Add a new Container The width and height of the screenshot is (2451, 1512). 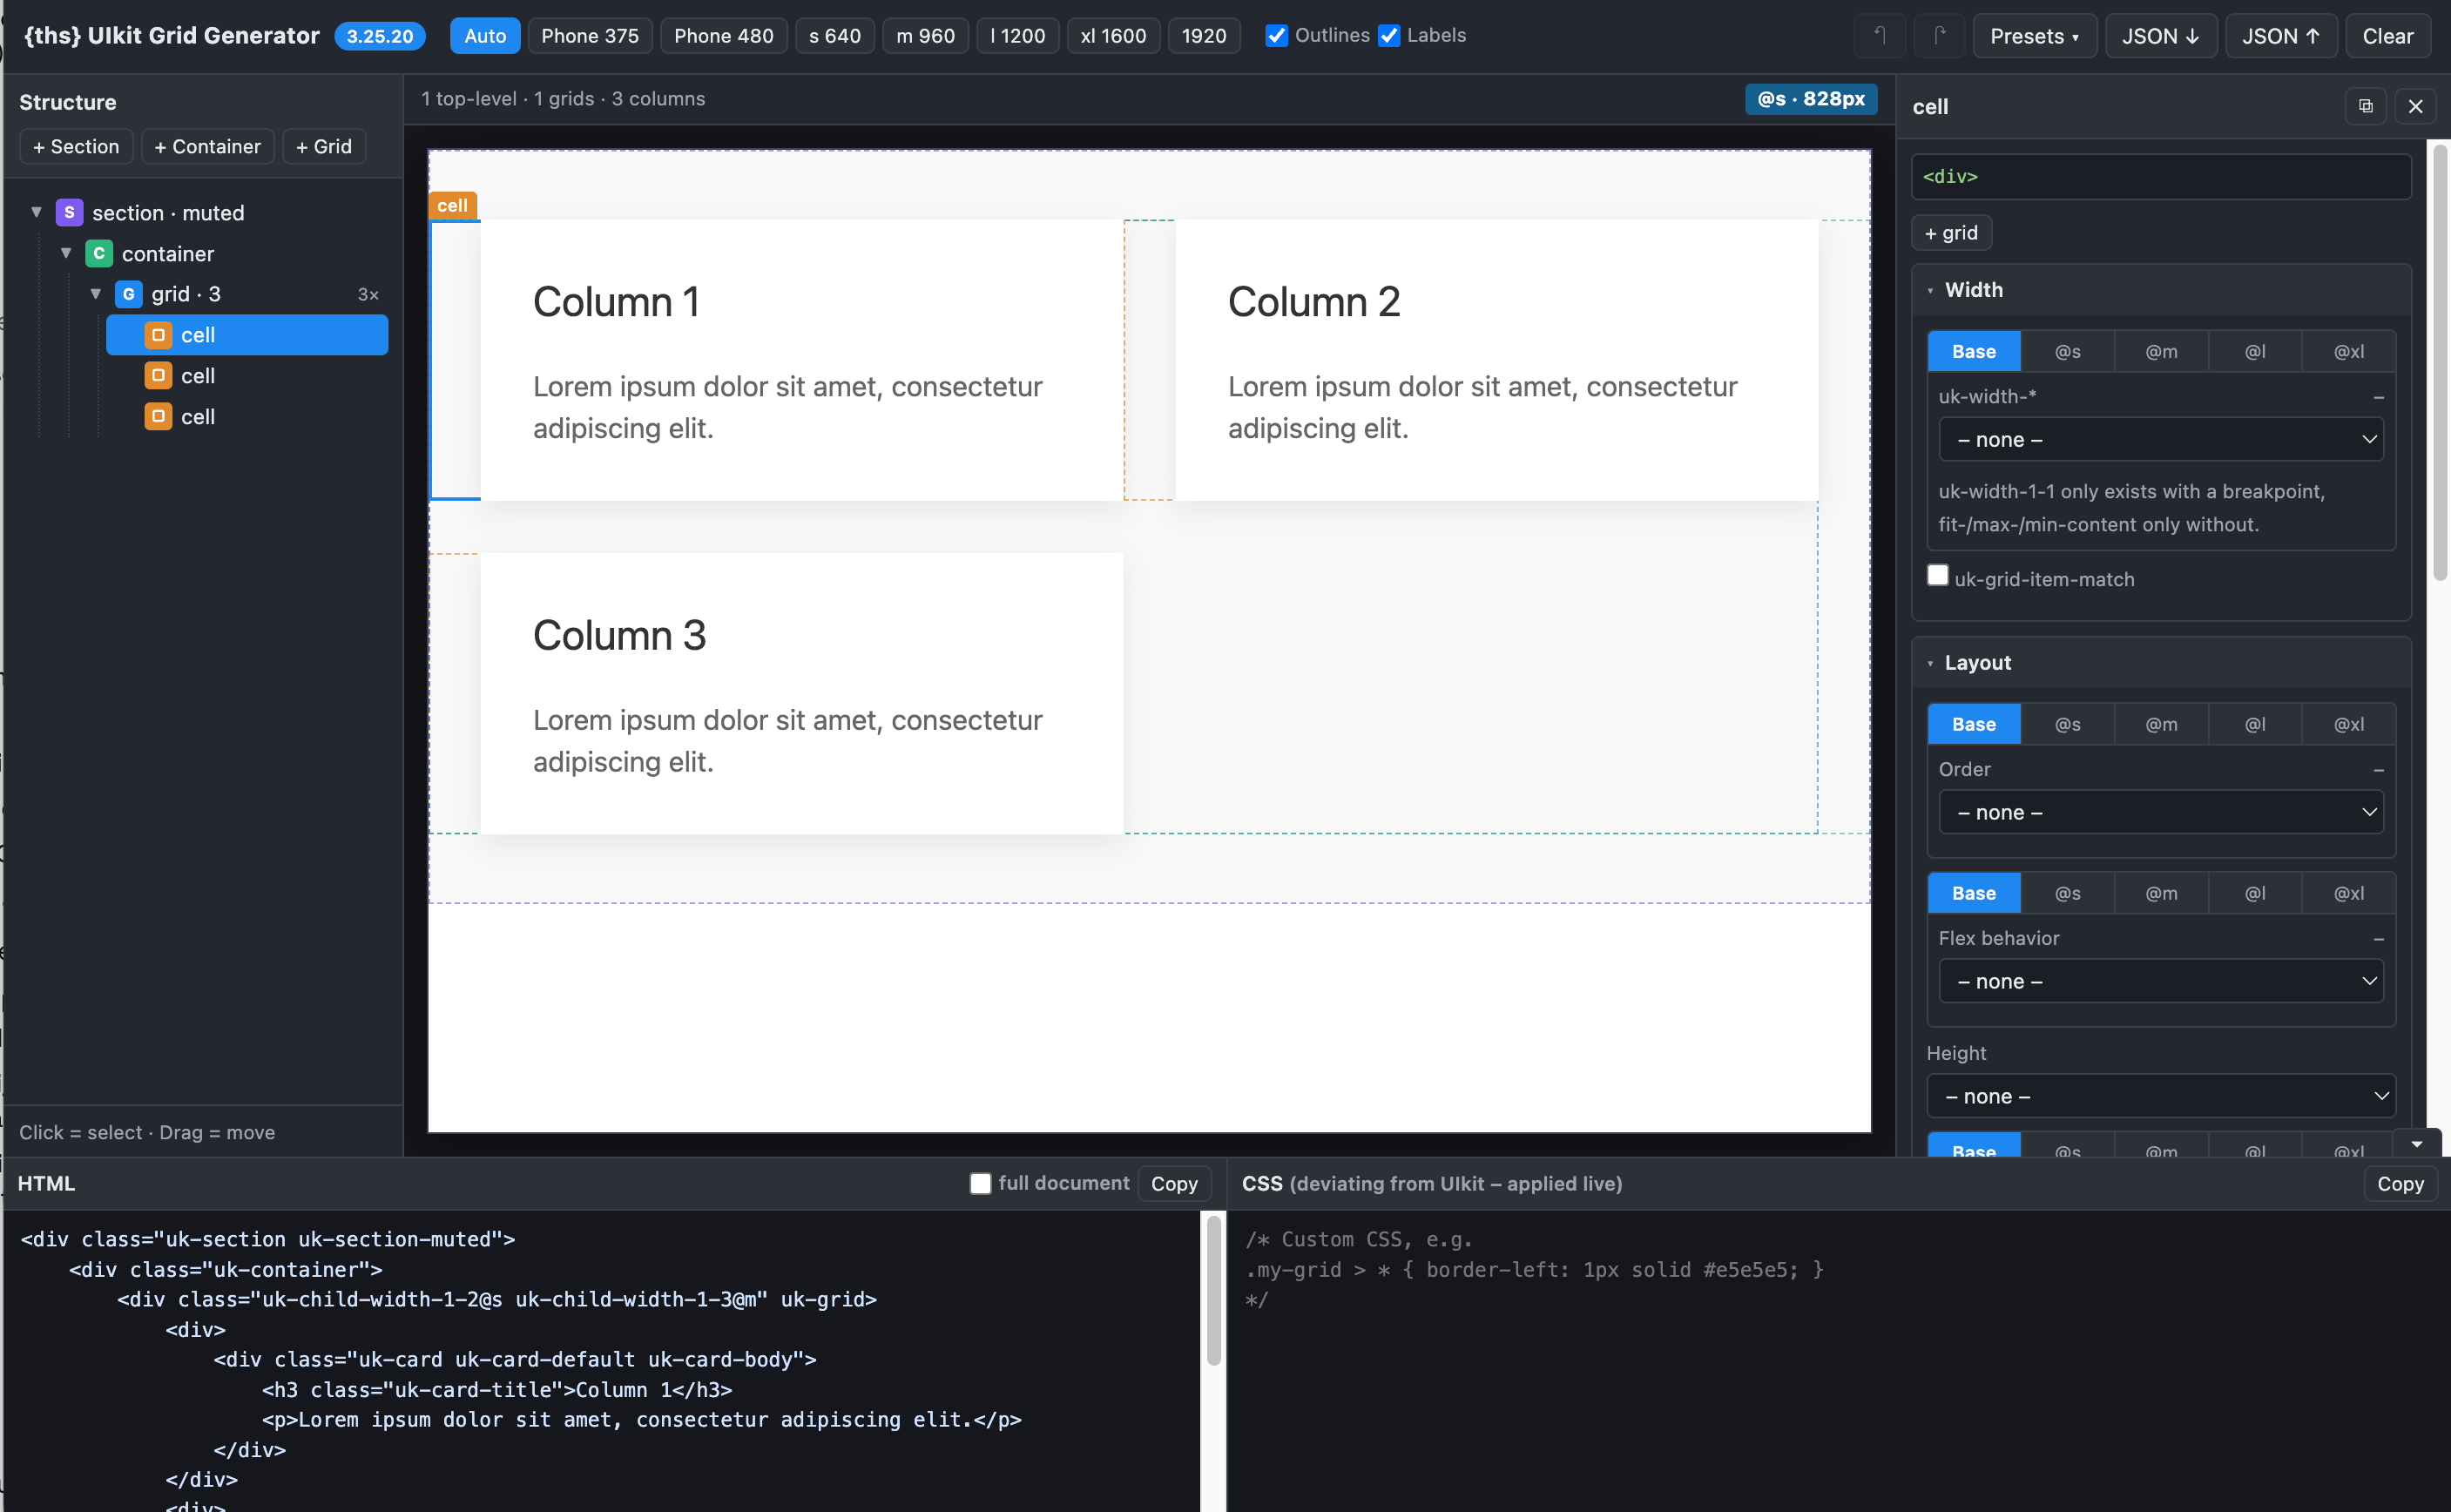click(207, 147)
